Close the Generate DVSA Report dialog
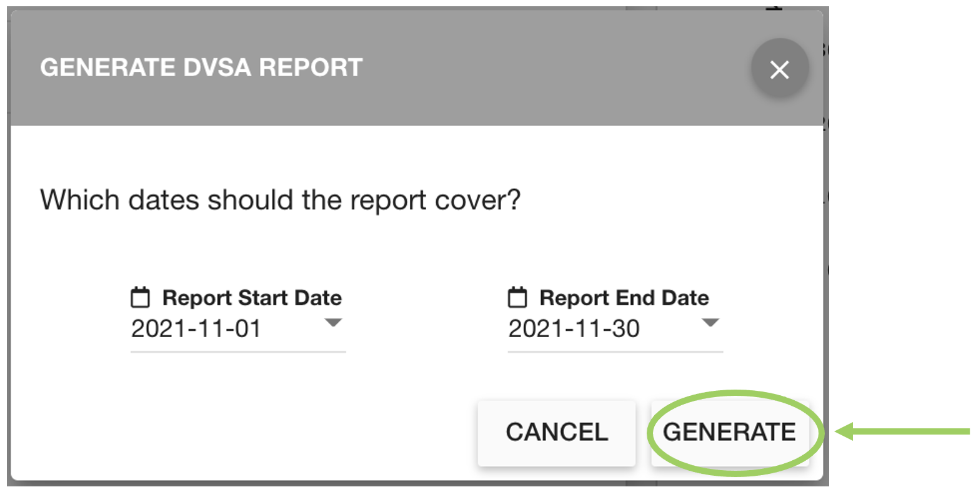 (x=779, y=70)
